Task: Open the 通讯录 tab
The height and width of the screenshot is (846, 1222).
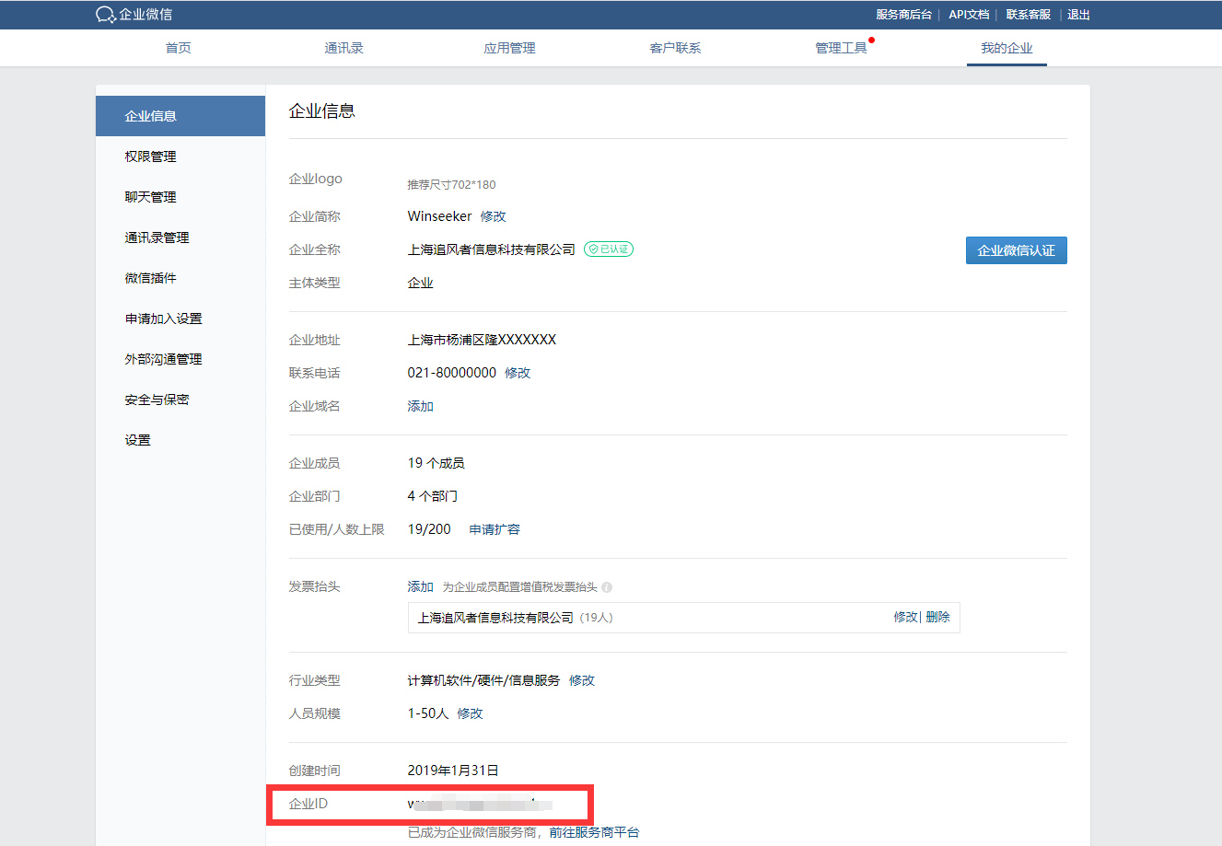Action: tap(344, 48)
